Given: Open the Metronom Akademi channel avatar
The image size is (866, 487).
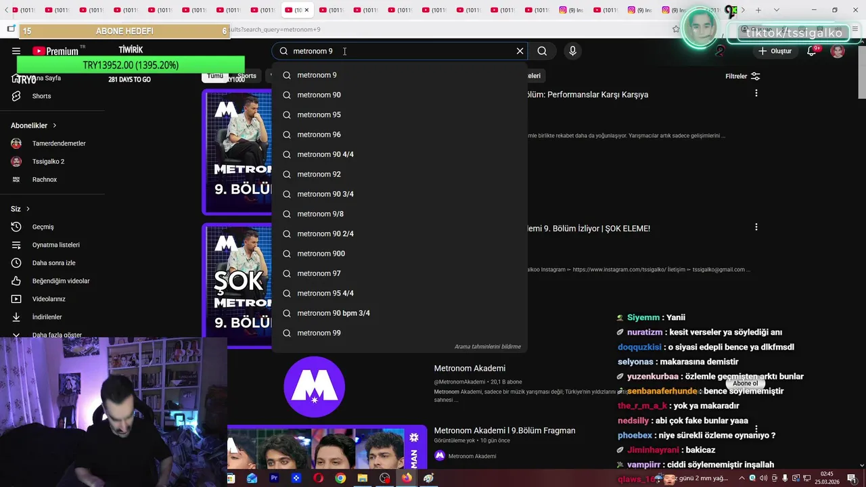Looking at the screenshot, I should pos(314,387).
